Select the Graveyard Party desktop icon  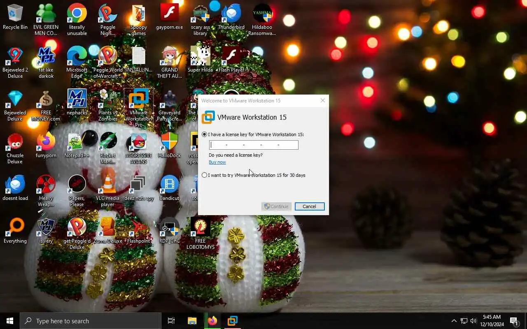coord(170,105)
